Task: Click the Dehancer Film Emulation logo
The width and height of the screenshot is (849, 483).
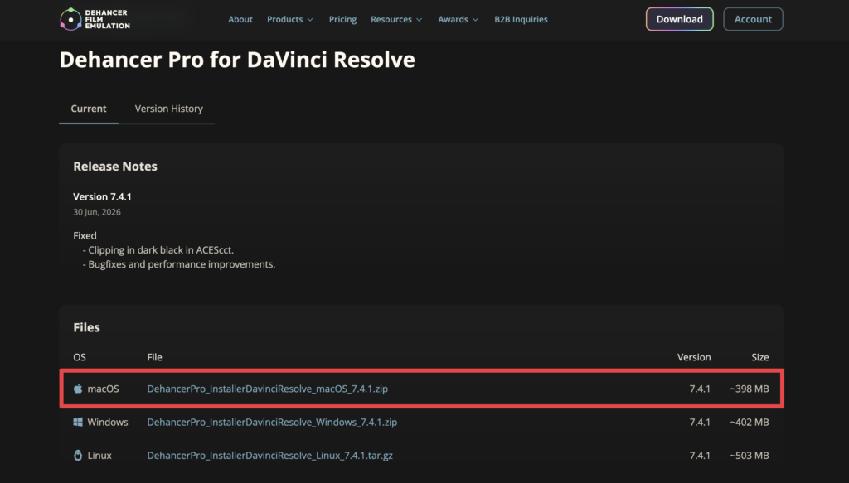Action: 95,20
